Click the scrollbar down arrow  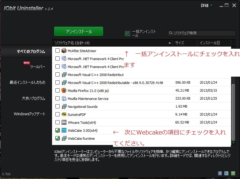point(233,143)
